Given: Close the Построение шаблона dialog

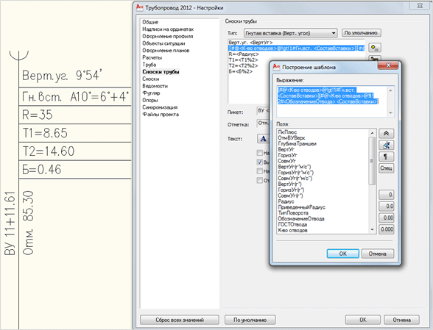Looking at the screenshot, I should click(387, 65).
